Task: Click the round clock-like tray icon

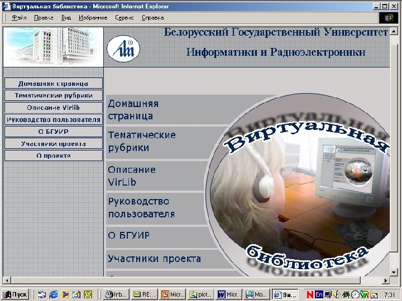Action: point(355,295)
